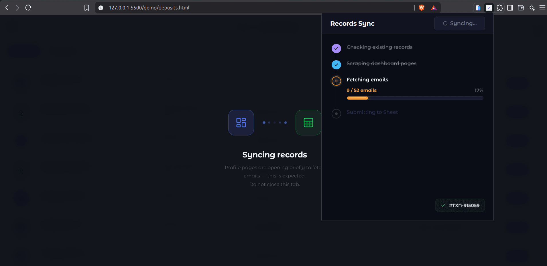
Task: Click the 'Fetching emails' step label
Action: click(367, 80)
